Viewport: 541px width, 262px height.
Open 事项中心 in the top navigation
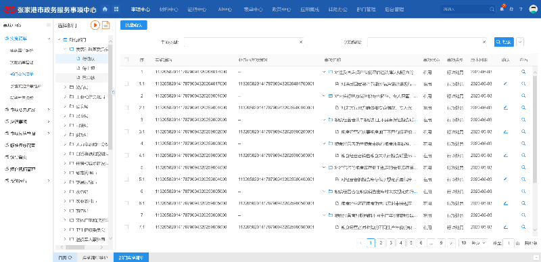141,9
